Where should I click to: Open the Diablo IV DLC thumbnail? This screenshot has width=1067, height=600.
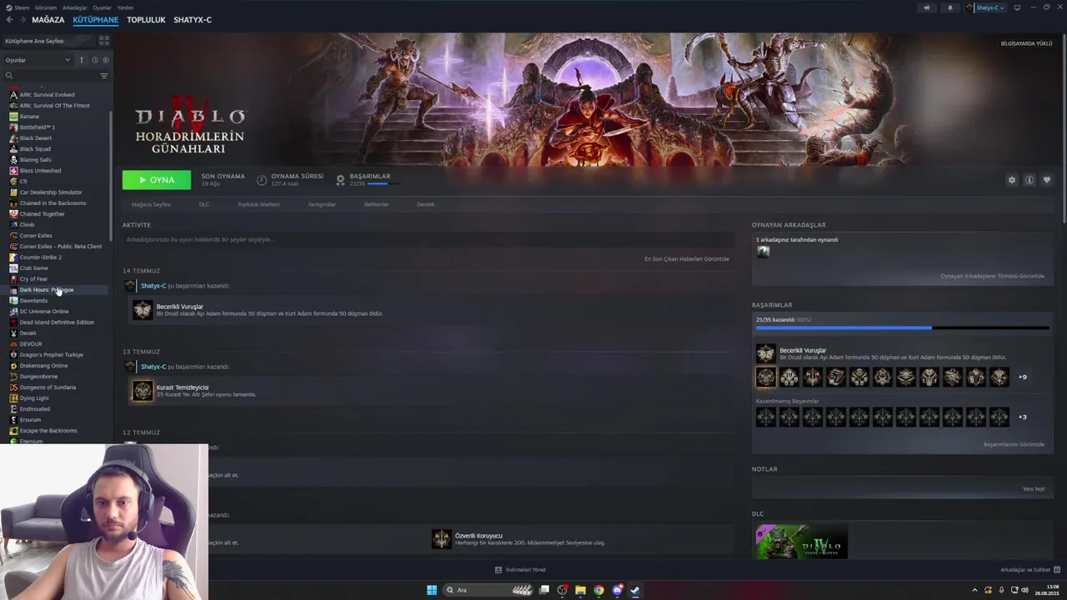pos(801,541)
